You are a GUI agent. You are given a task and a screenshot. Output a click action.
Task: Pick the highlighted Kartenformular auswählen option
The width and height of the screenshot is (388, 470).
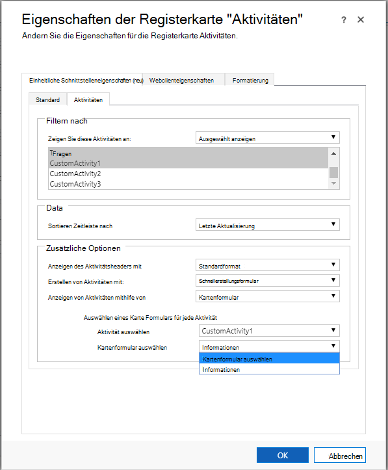coord(269,358)
